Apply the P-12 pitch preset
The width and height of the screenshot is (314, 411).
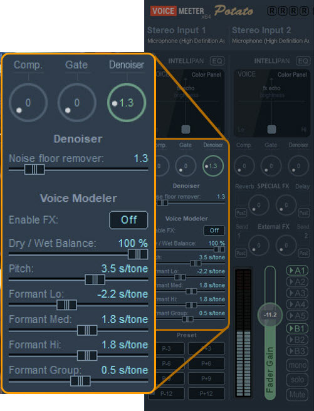pos(167,393)
